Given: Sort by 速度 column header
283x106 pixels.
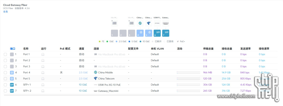Looking at the screenshot, I should (x=82, y=49).
